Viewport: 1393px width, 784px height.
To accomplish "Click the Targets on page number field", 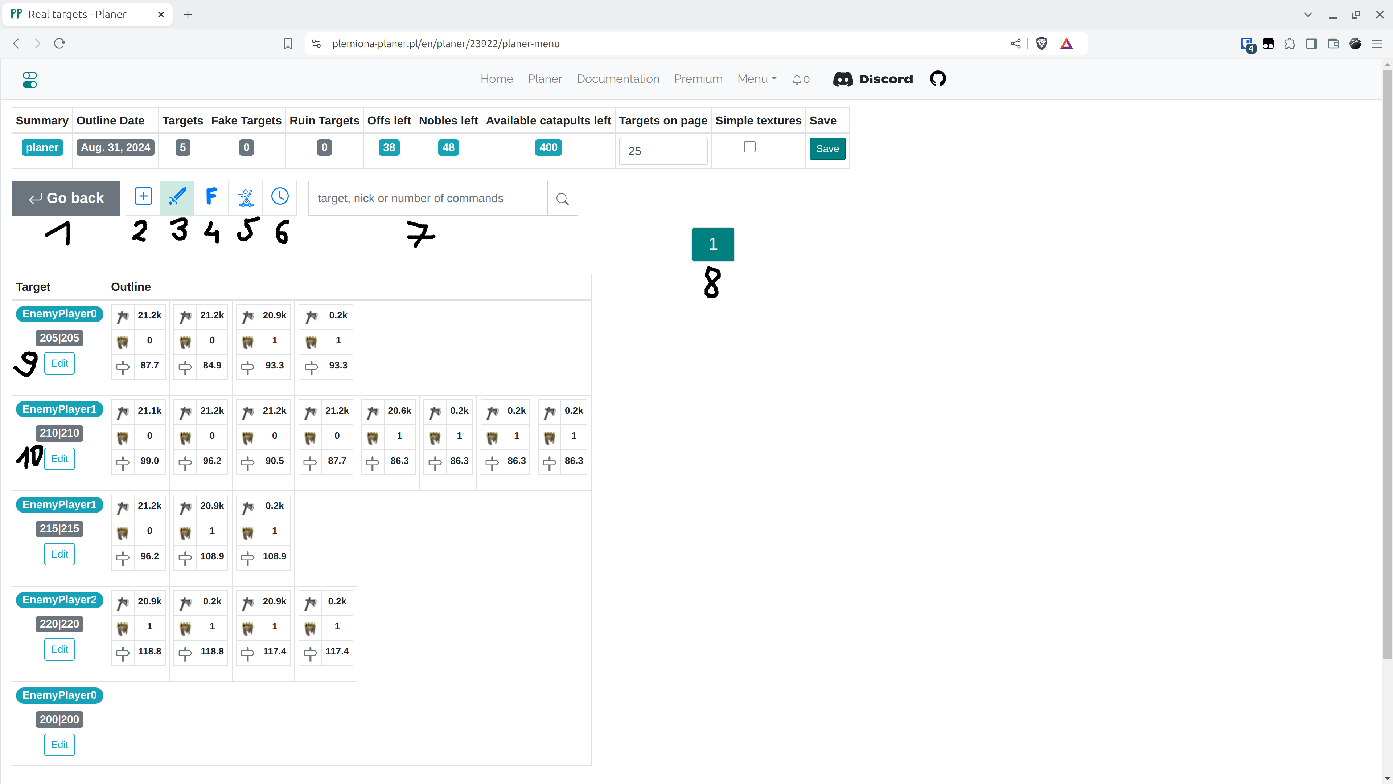I will click(662, 151).
